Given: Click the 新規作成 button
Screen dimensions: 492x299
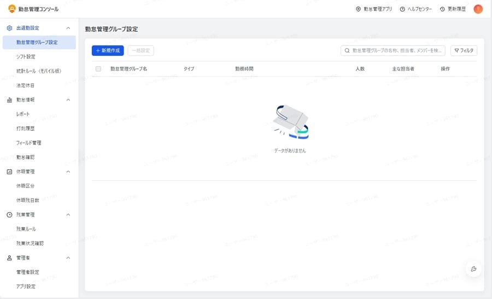Looking at the screenshot, I should 108,50.
